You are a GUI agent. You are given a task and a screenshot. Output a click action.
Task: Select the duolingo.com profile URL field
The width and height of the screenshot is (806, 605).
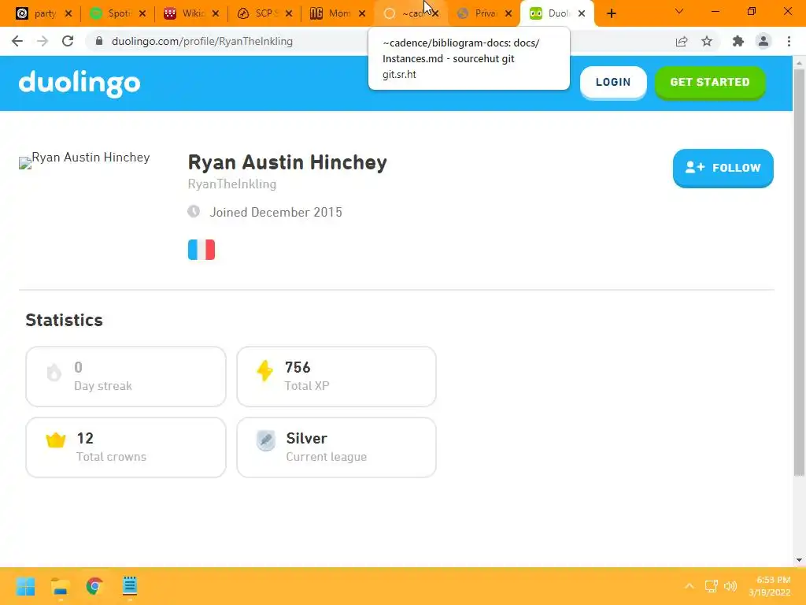202,41
